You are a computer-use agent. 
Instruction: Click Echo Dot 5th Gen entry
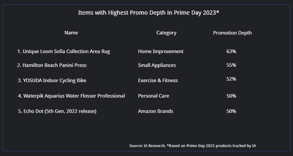57,111
